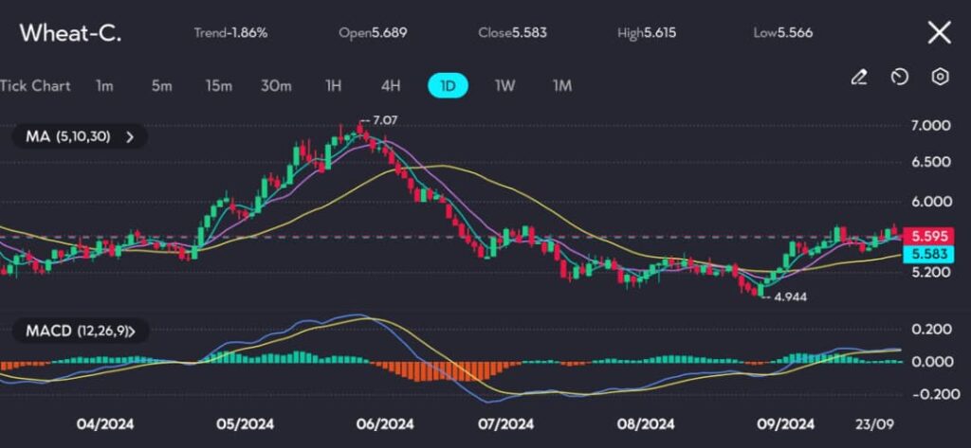Select the highlighted 1D timeframe
The width and height of the screenshot is (971, 448).
449,85
